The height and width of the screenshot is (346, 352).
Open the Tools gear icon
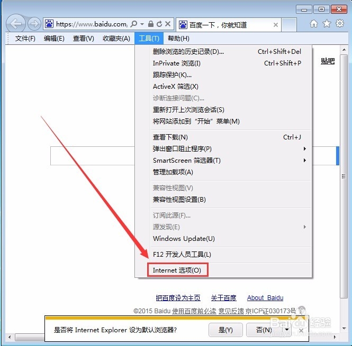coord(340,23)
